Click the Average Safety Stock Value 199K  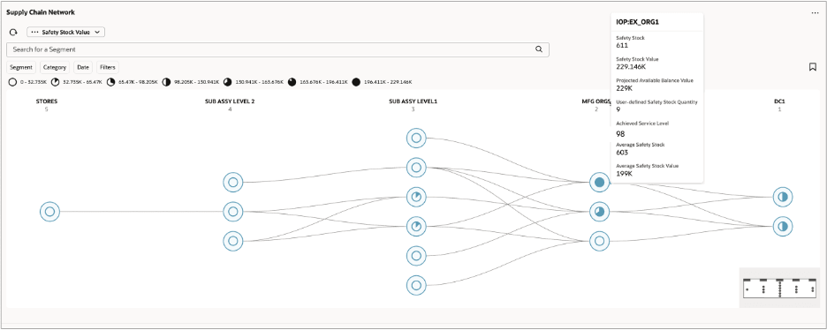click(x=625, y=173)
